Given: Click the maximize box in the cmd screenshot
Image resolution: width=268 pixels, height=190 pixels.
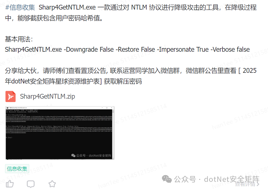Looking at the screenshot, I should [x=107, y=108].
